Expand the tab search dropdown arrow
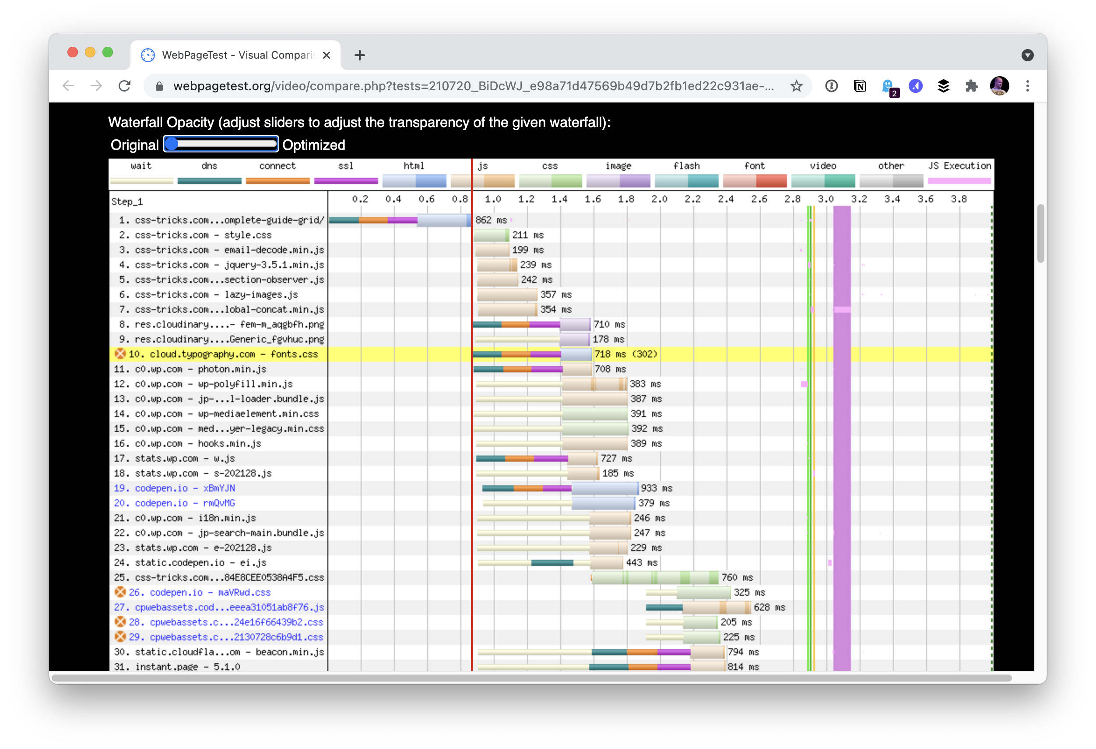This screenshot has height=749, width=1096. [x=1027, y=55]
